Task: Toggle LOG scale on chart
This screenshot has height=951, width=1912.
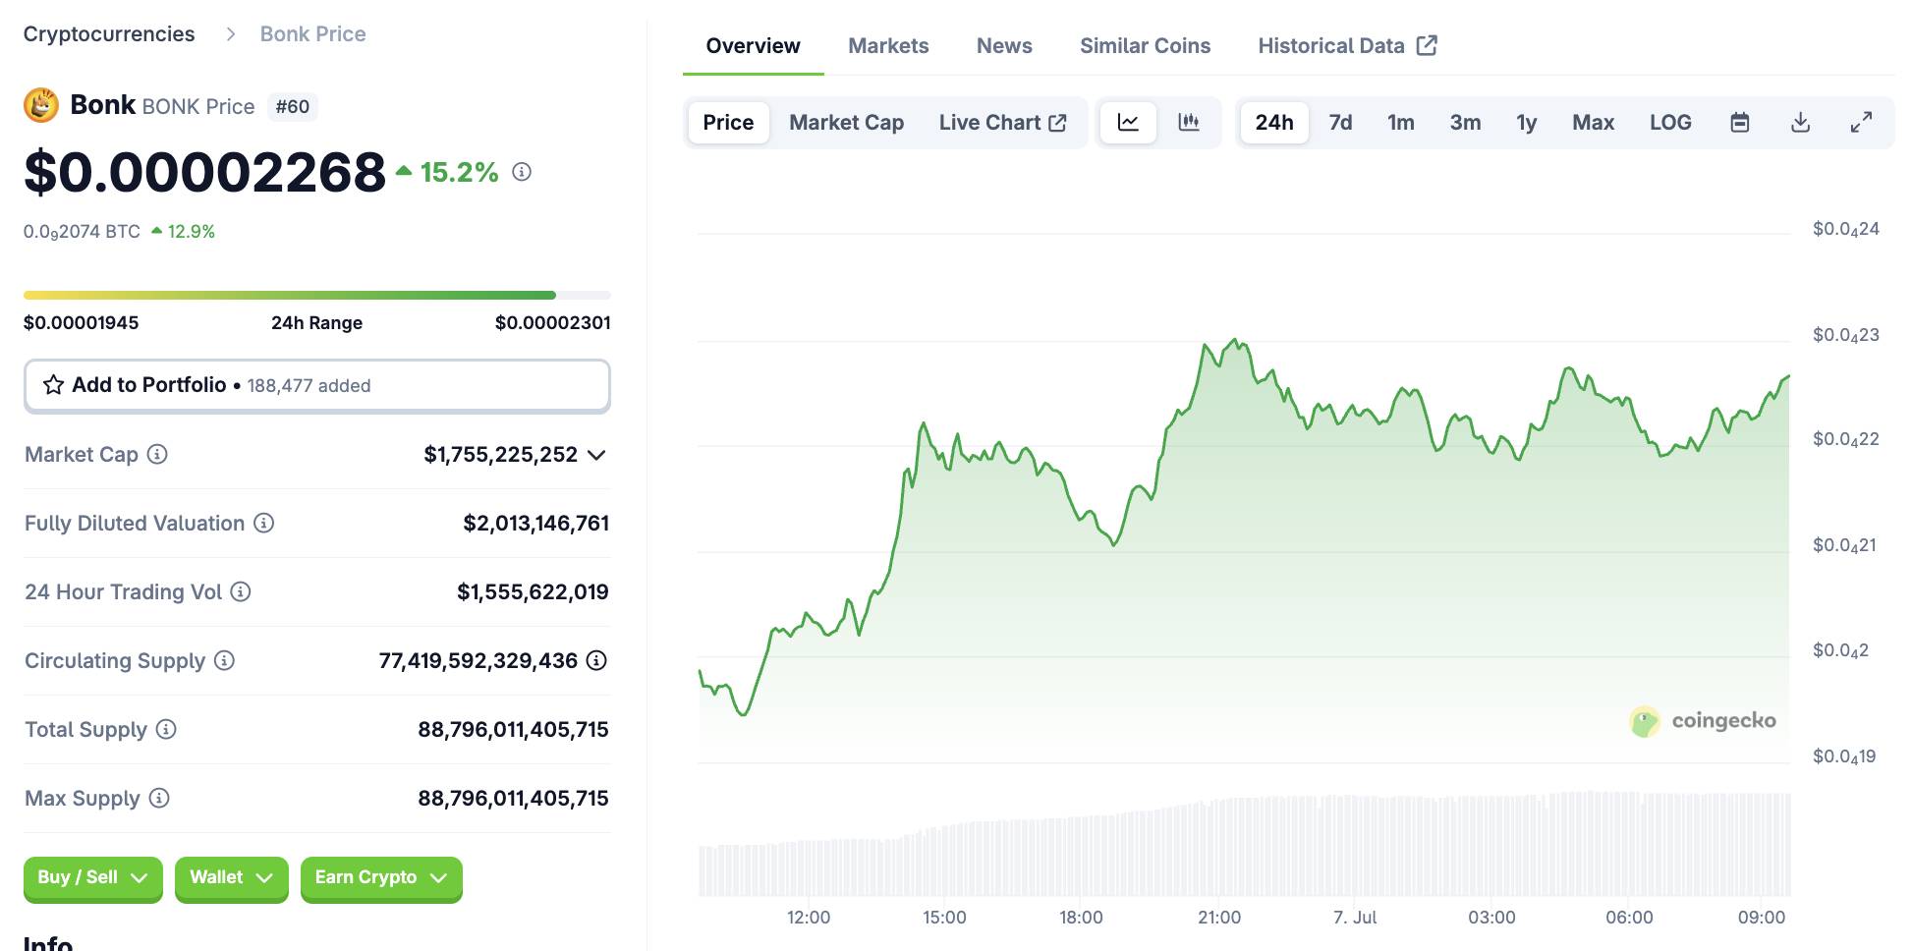Action: [x=1670, y=123]
